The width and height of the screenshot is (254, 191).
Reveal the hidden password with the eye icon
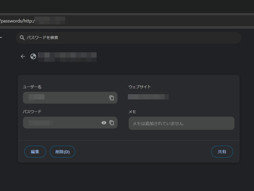coord(104,123)
